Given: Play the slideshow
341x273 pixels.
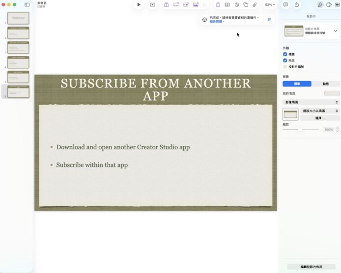Looking at the screenshot, I should (139, 4).
